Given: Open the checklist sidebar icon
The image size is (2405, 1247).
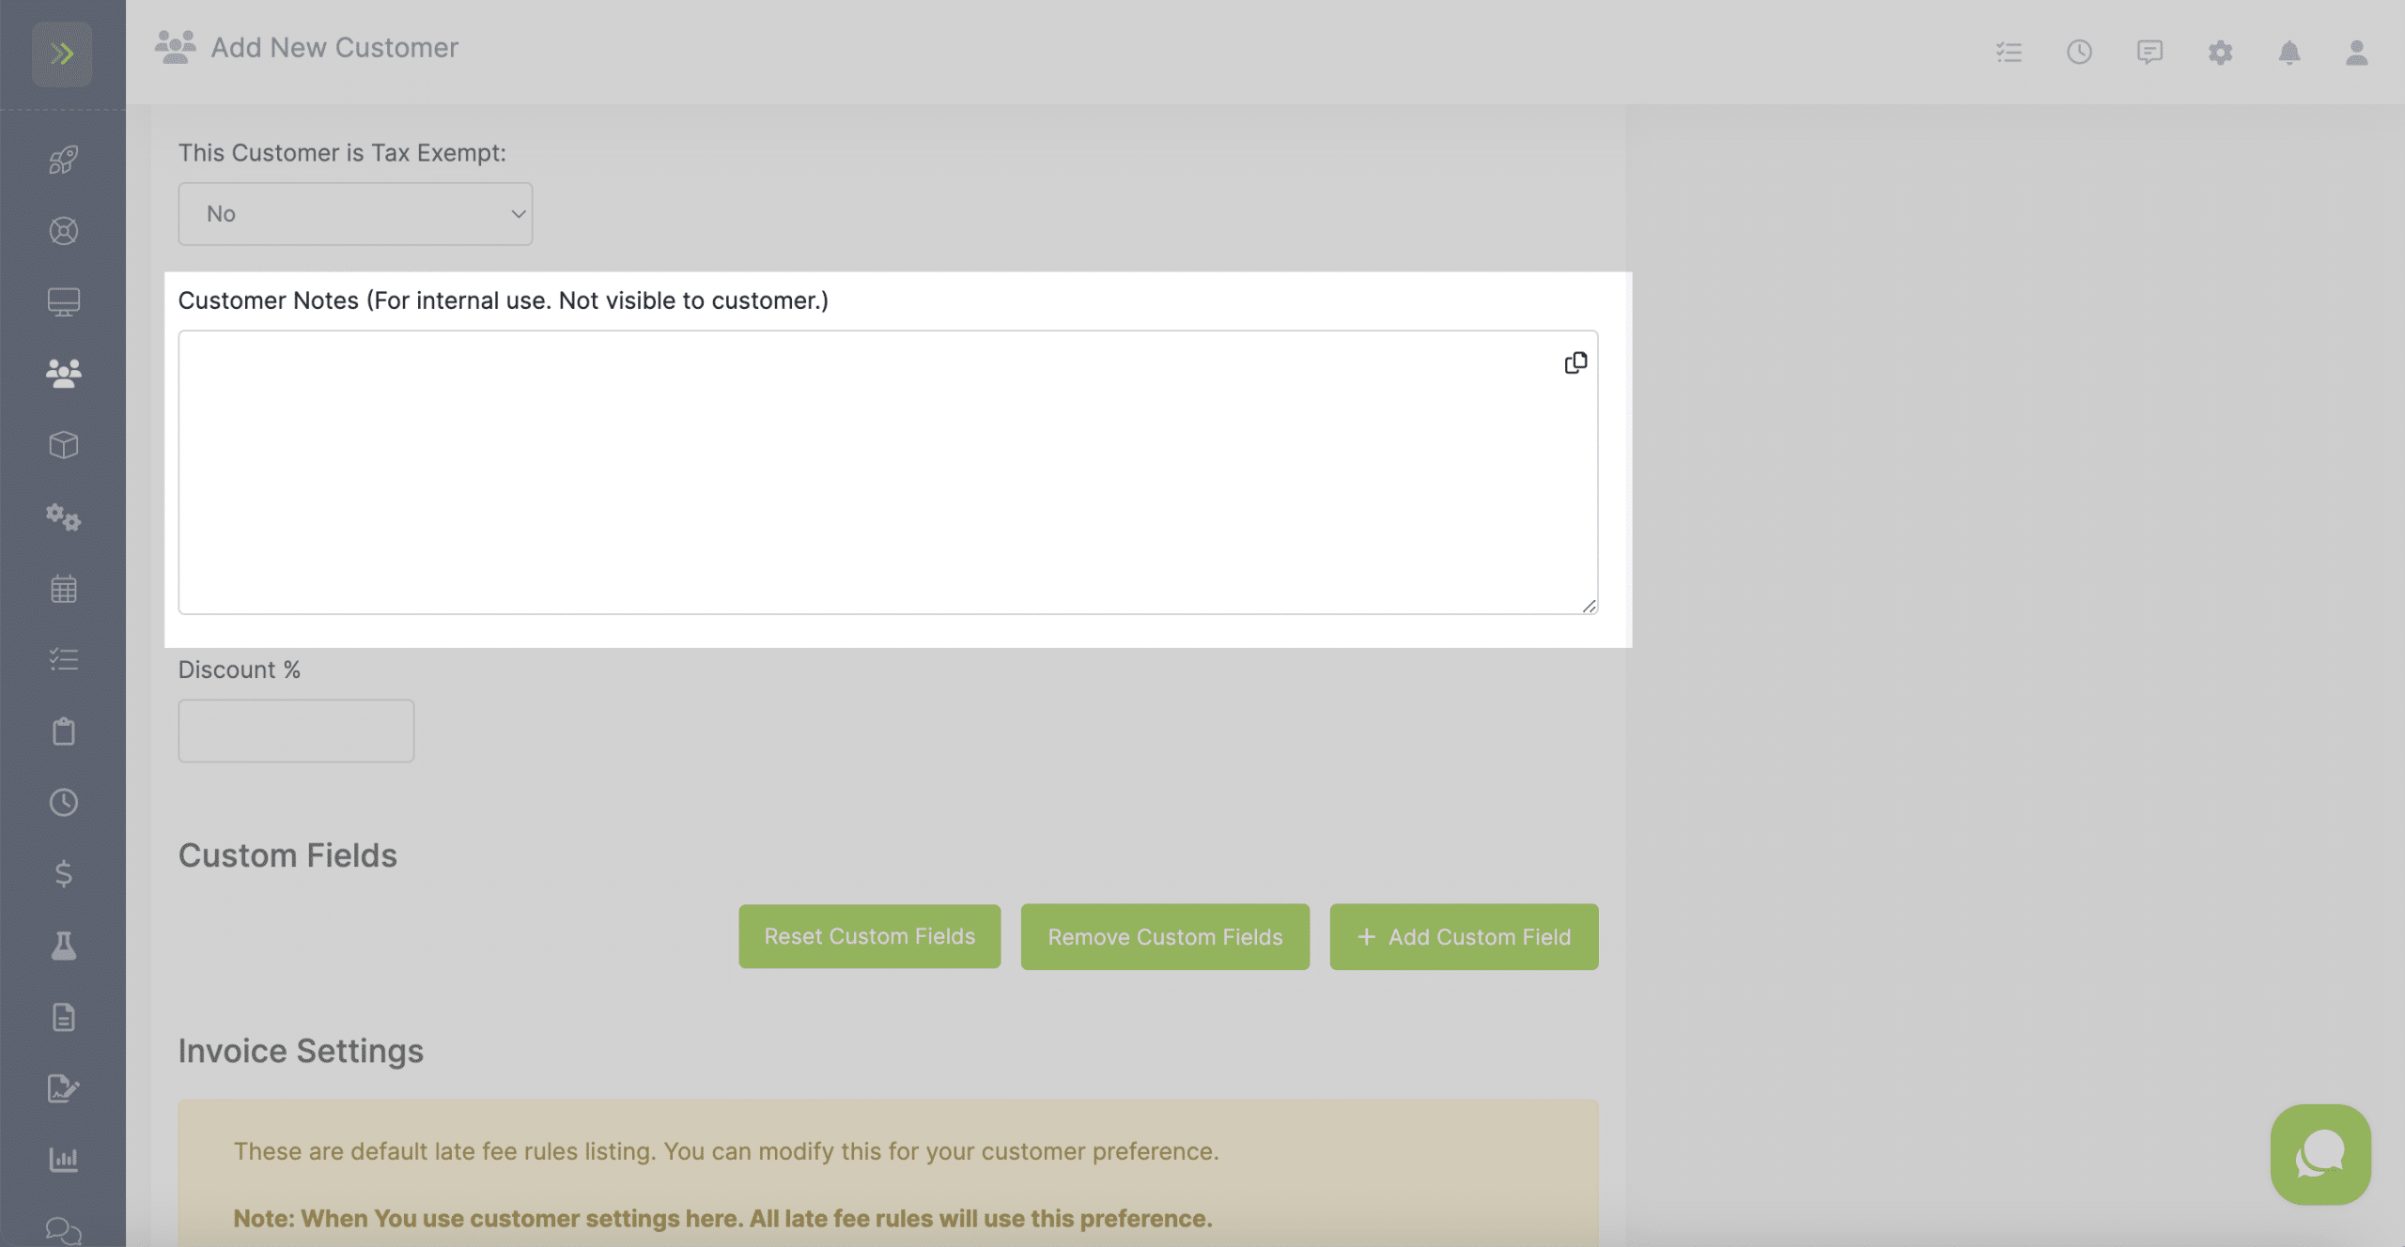Looking at the screenshot, I should (x=63, y=659).
